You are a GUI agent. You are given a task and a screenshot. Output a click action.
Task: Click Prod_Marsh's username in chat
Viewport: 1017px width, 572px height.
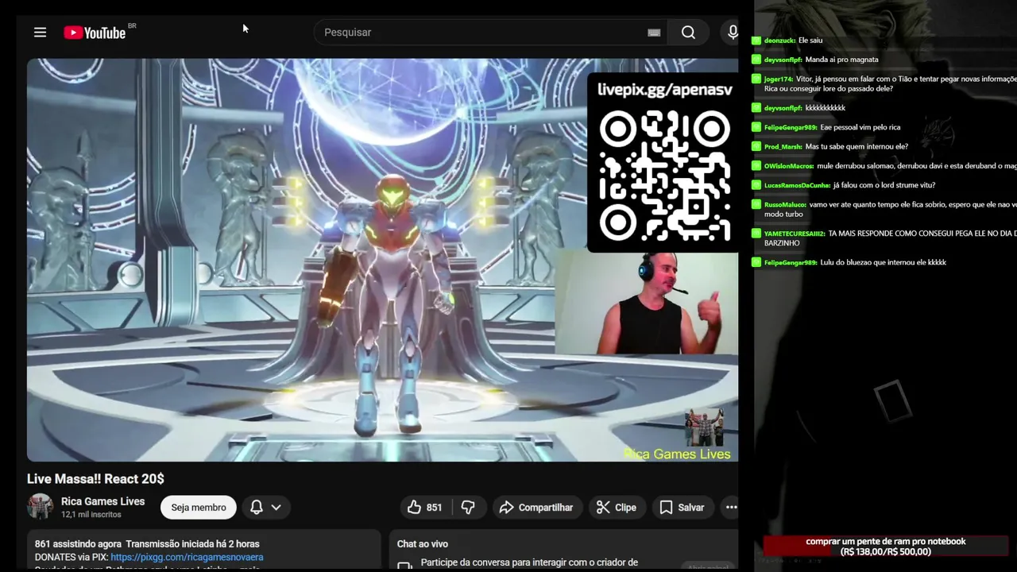(x=783, y=147)
